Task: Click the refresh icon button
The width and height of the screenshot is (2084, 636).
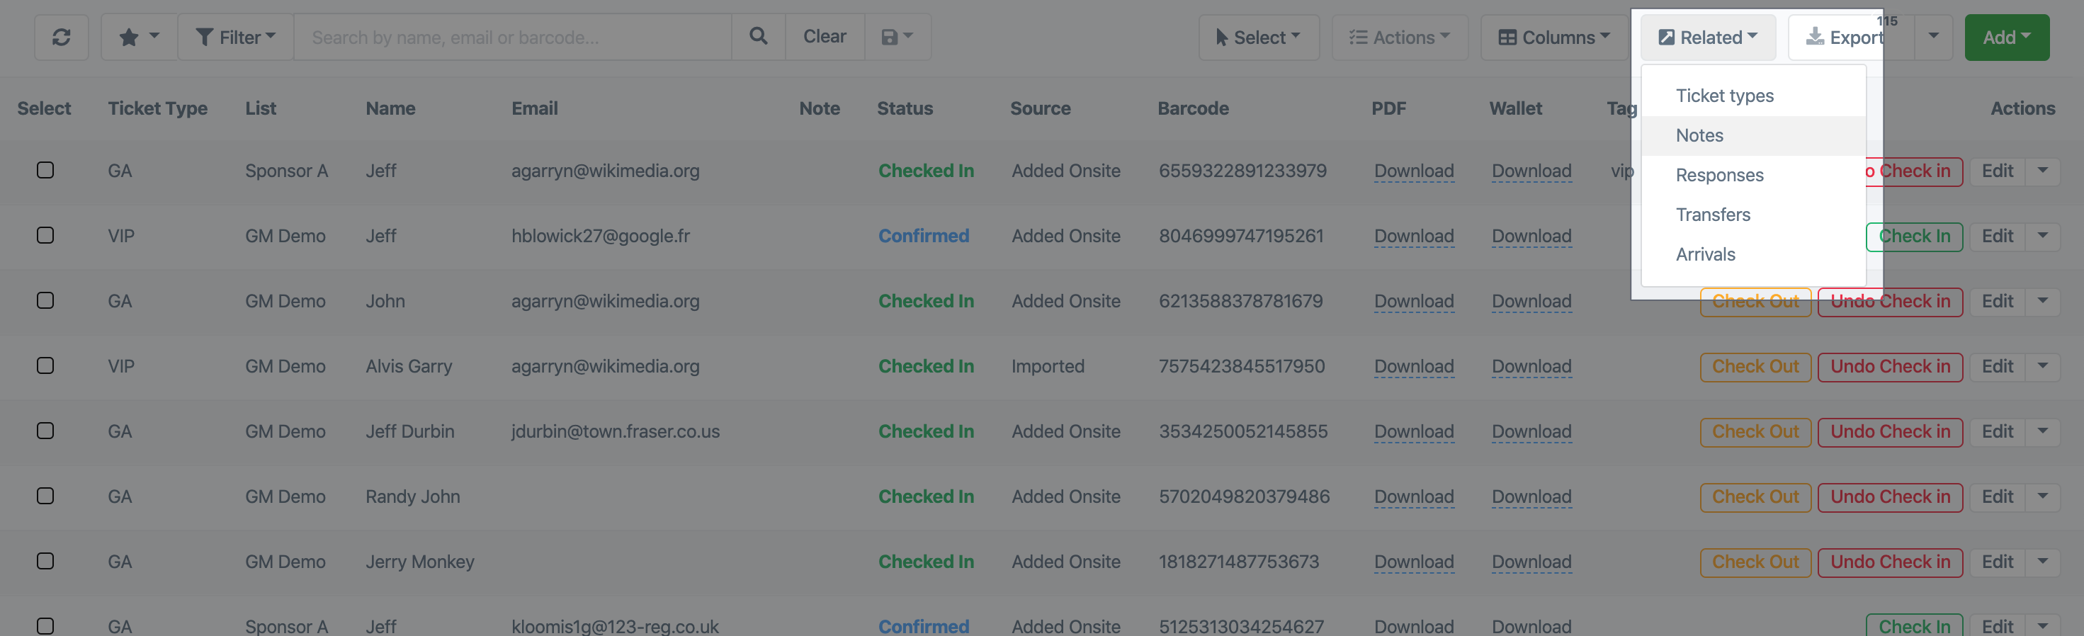Action: click(x=62, y=38)
